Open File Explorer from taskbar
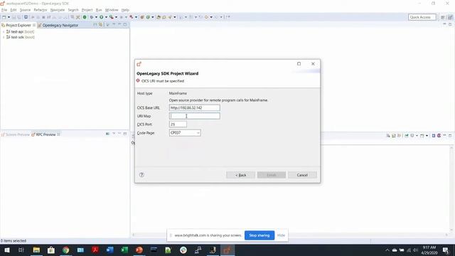The image size is (455, 256). click(36, 250)
